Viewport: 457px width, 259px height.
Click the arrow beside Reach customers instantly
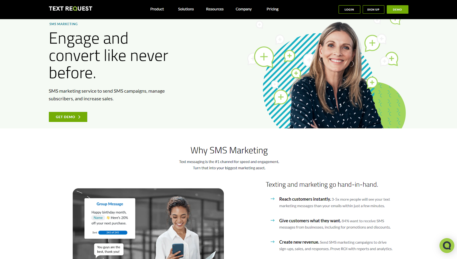pos(272,199)
